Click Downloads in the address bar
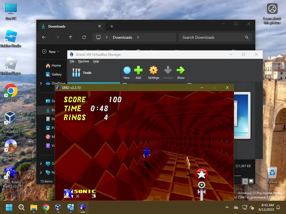 pyautogui.click(x=122, y=37)
